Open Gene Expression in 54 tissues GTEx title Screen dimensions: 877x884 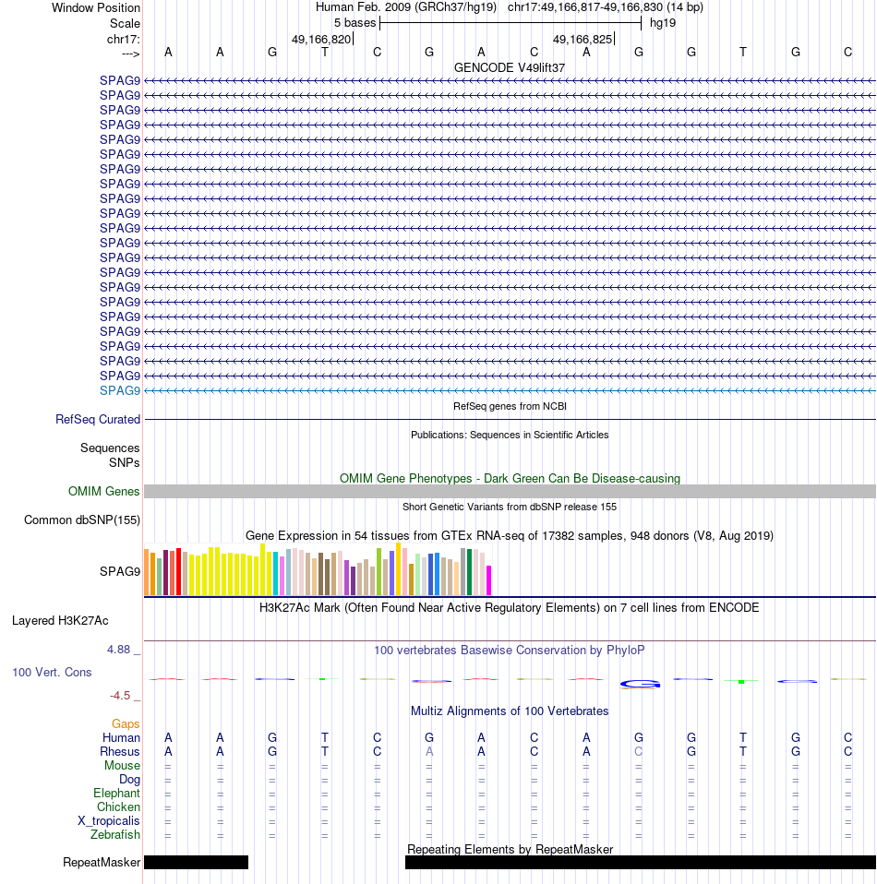[x=510, y=535]
